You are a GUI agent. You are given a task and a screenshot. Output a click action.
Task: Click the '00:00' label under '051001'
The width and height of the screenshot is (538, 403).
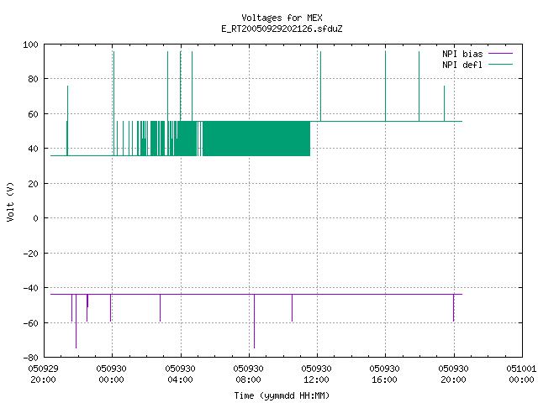pyautogui.click(x=521, y=379)
